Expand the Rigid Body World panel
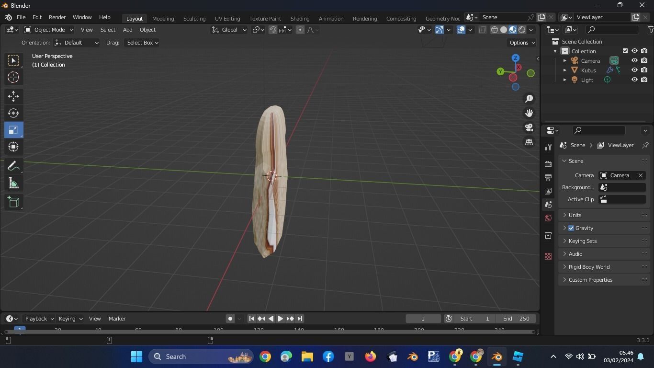This screenshot has height=368, width=654. pyautogui.click(x=604, y=267)
